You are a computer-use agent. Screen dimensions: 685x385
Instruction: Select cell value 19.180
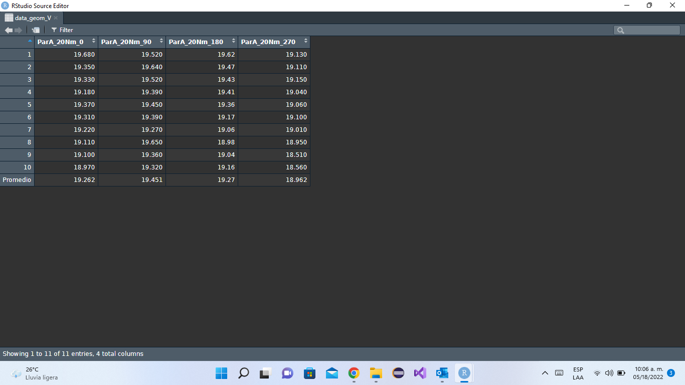pos(84,92)
